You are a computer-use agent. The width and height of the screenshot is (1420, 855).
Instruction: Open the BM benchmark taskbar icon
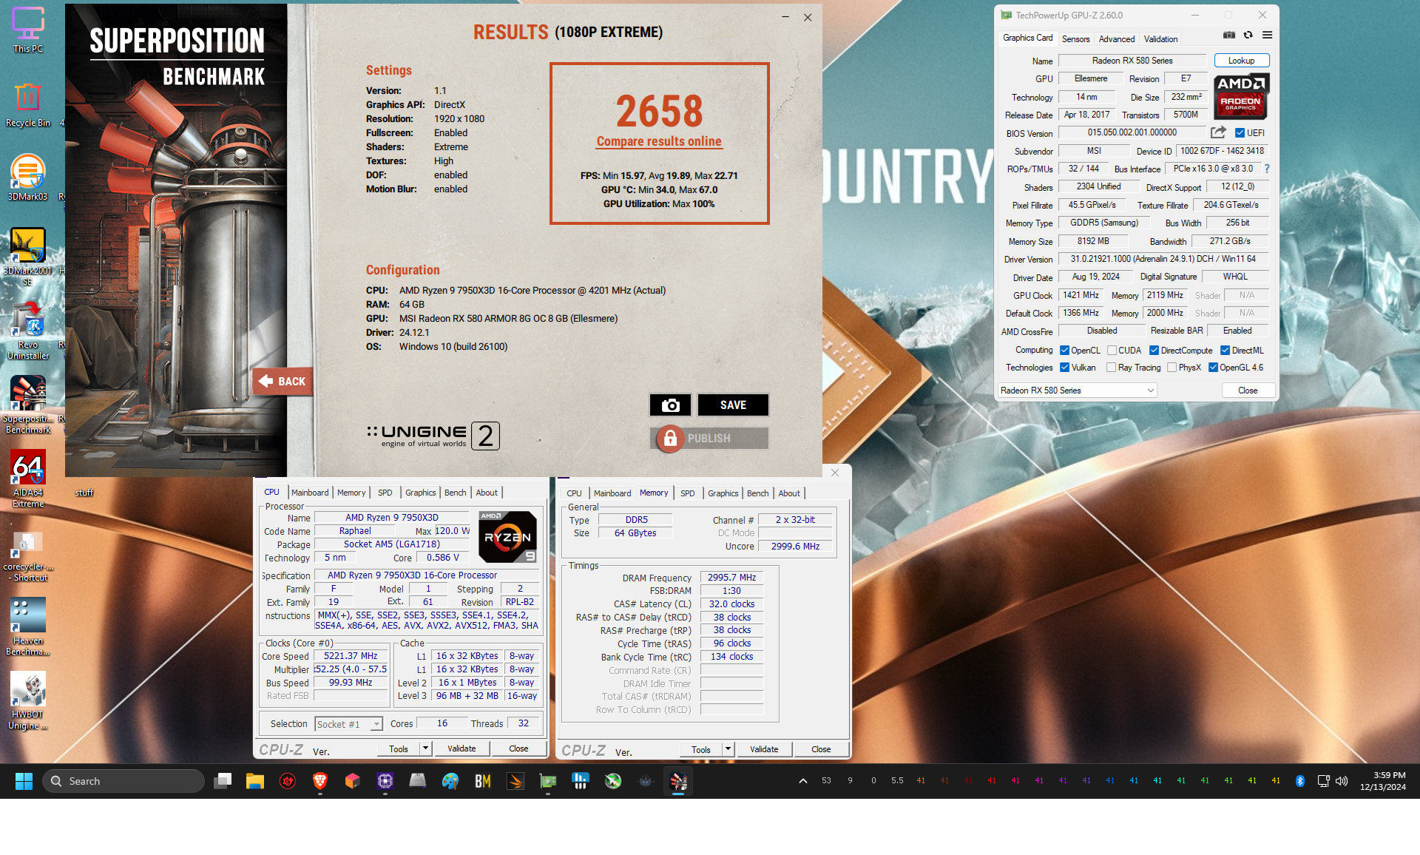[x=483, y=781]
